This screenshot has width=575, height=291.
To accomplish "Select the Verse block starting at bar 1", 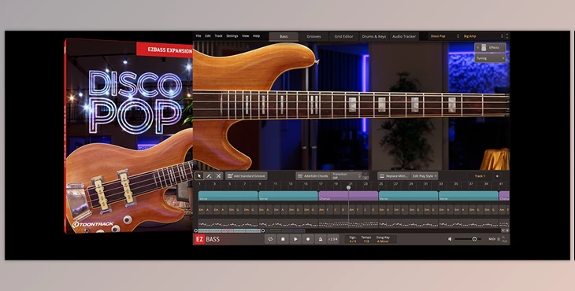I will coord(228,196).
